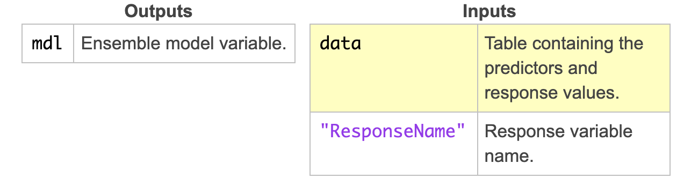The width and height of the screenshot is (691, 193).
Task: Select the data input argument cell
Action: (x=394, y=68)
